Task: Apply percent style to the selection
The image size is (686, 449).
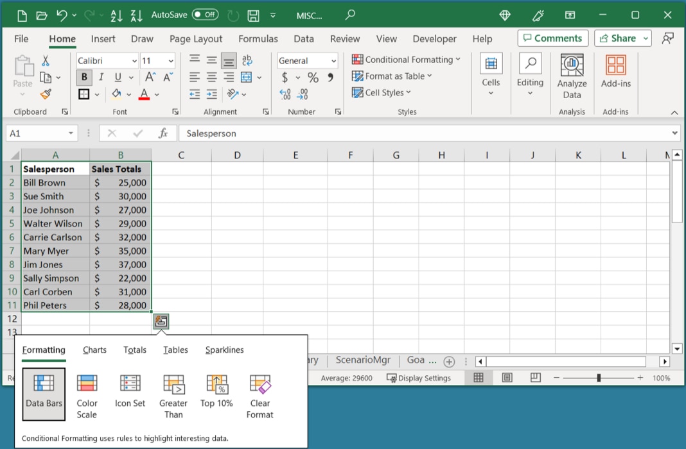Action: [x=312, y=76]
